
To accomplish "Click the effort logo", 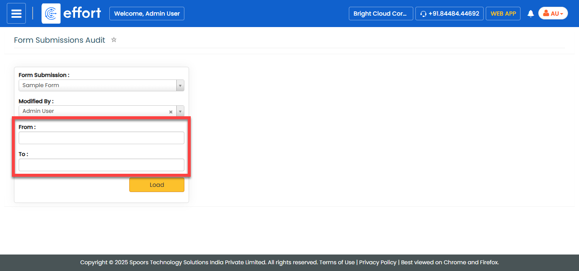I will coord(72,14).
